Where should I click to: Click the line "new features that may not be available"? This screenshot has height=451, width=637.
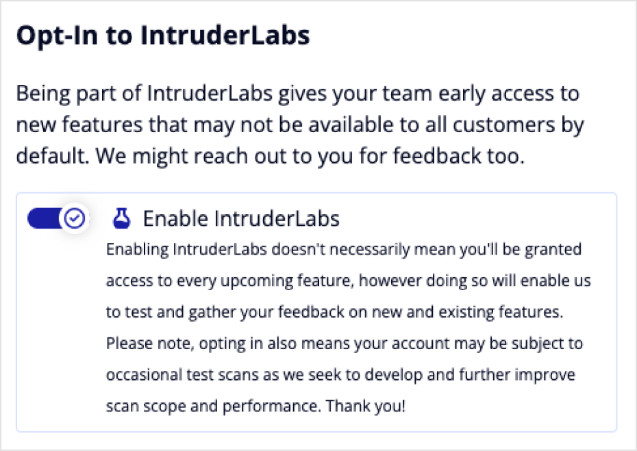pyautogui.click(x=300, y=125)
